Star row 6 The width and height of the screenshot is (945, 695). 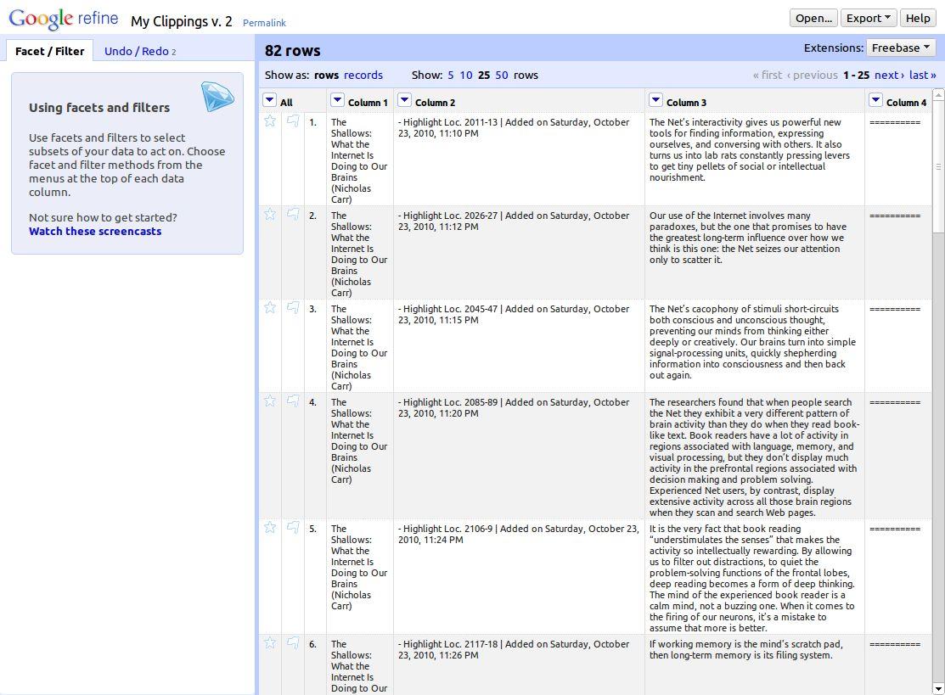[270, 643]
